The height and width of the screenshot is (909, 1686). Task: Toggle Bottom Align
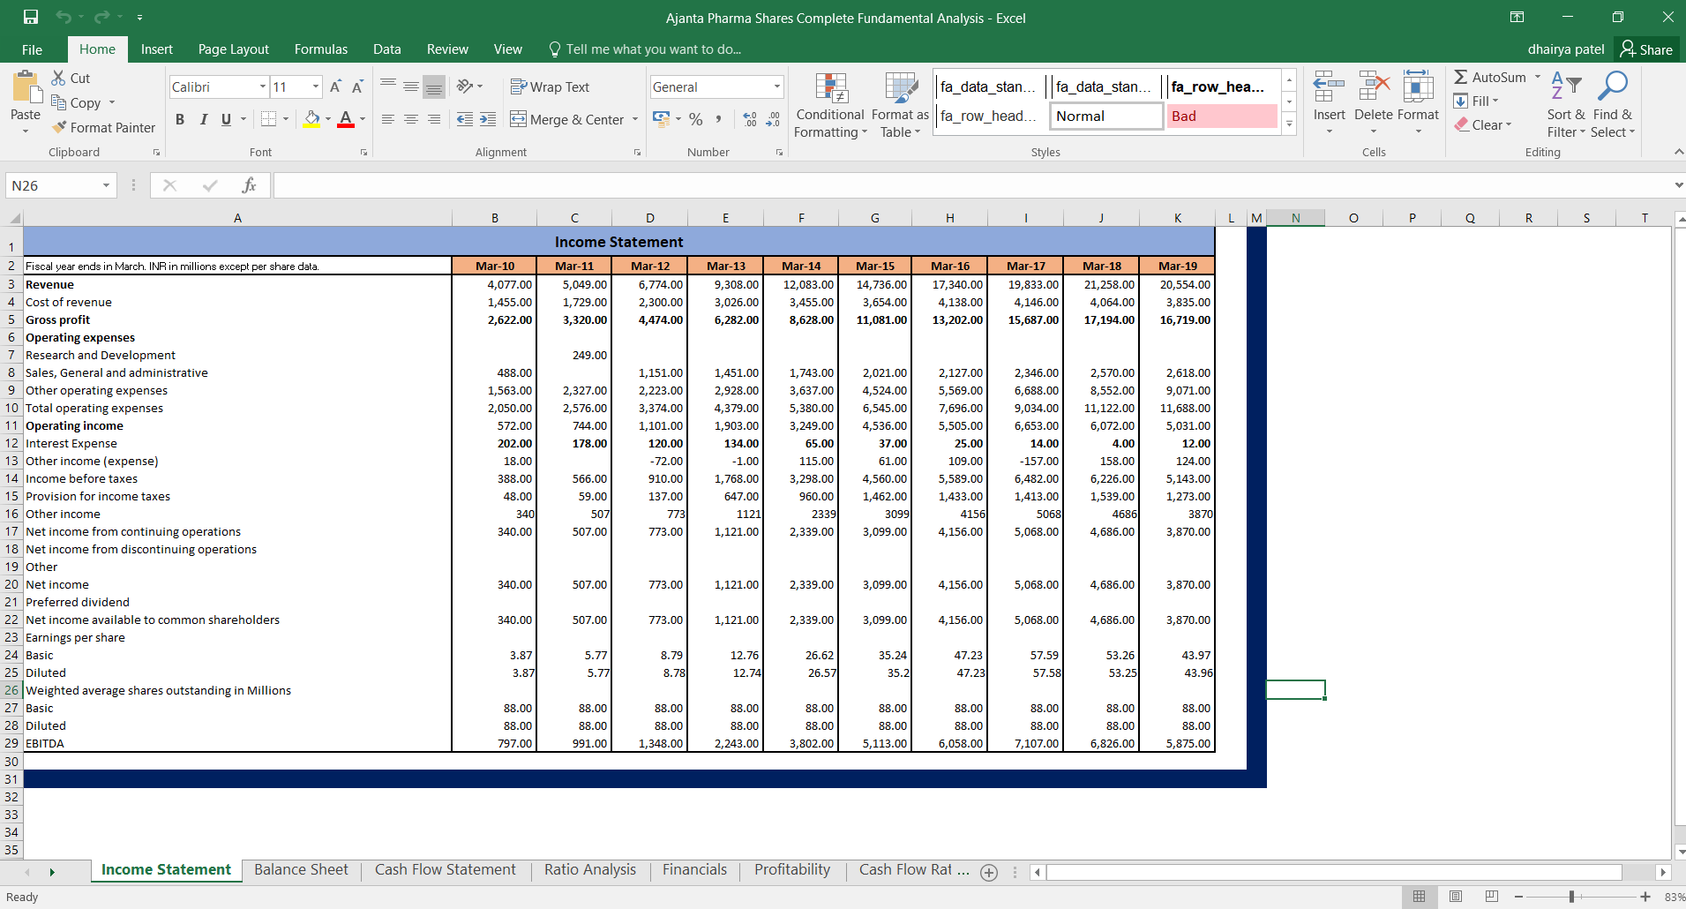[x=433, y=86]
